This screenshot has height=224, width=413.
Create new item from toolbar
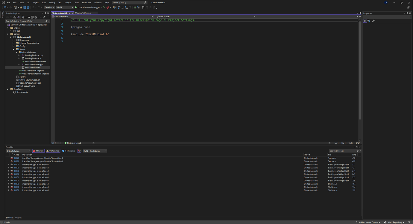click(16, 7)
